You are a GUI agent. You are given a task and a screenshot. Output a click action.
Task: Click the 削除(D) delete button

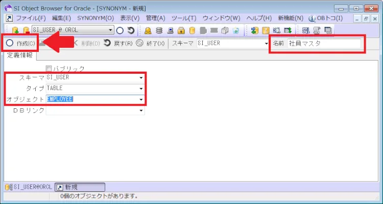click(87, 44)
